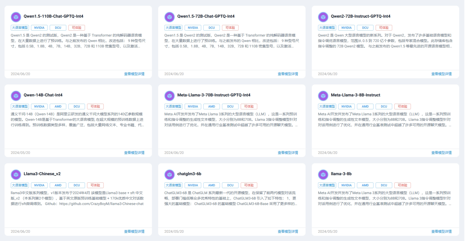Click the Qwen1.5-72B-Chat-GPTQ-Int4 model cube icon
The image size is (465, 241).
point(169,17)
